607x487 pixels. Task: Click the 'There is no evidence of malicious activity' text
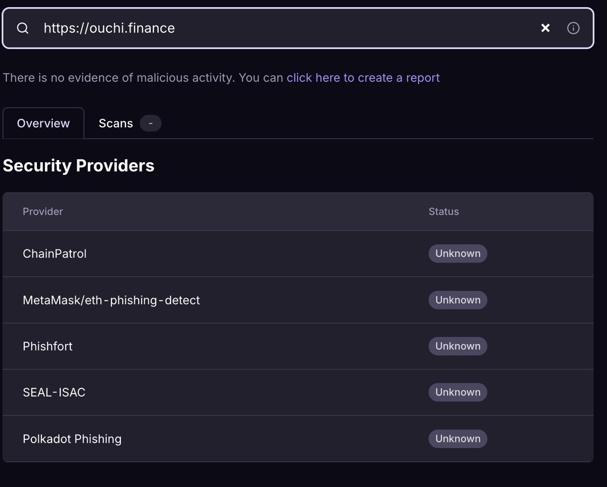[x=119, y=78]
